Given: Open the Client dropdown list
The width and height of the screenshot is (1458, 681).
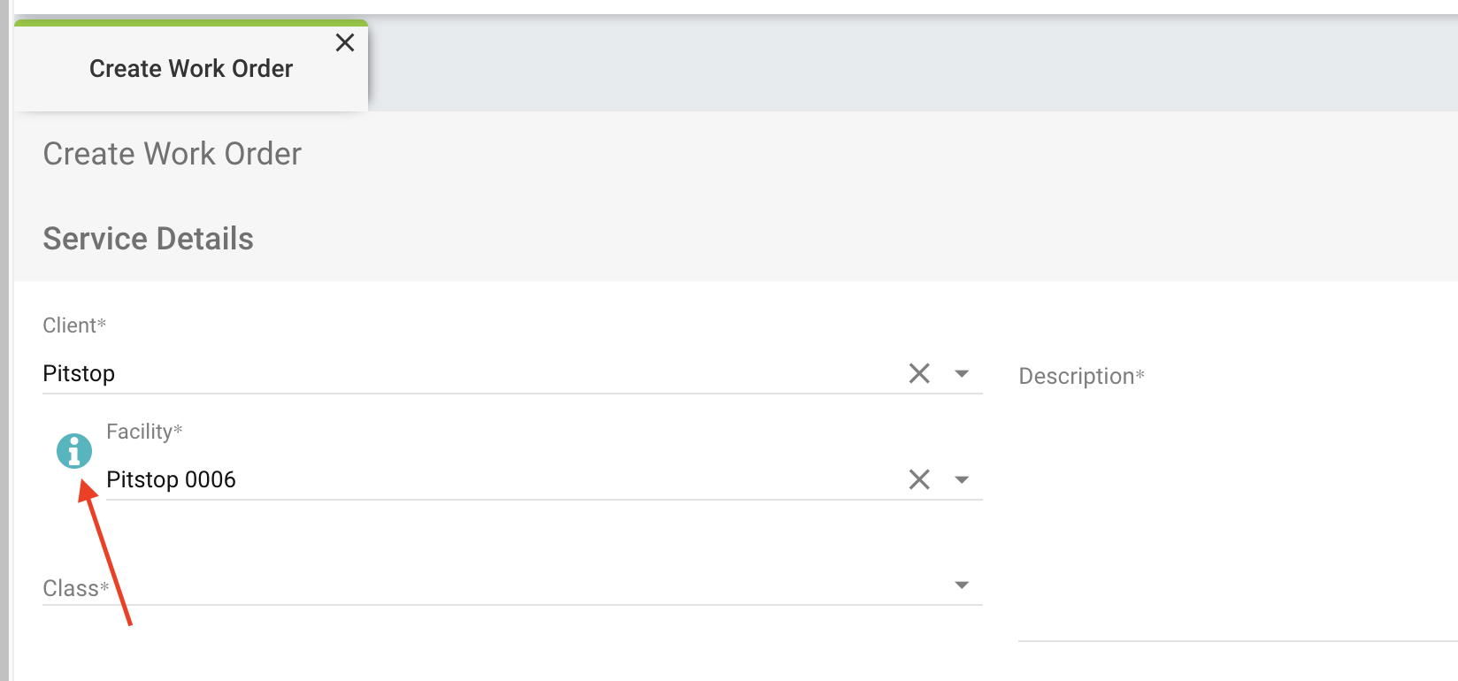Looking at the screenshot, I should 963,372.
